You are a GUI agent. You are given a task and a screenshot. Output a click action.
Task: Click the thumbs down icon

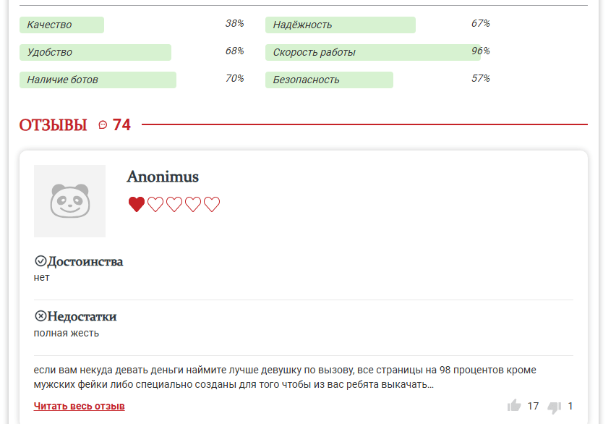[x=555, y=407]
